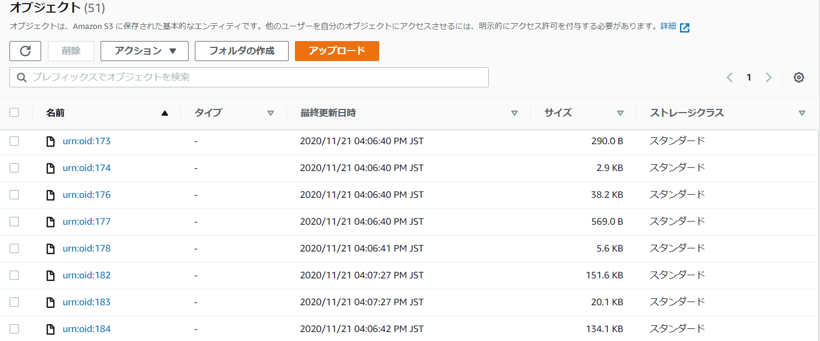This screenshot has height=341, width=820.
Task: Open the アクション dropdown menu
Action: click(x=144, y=51)
